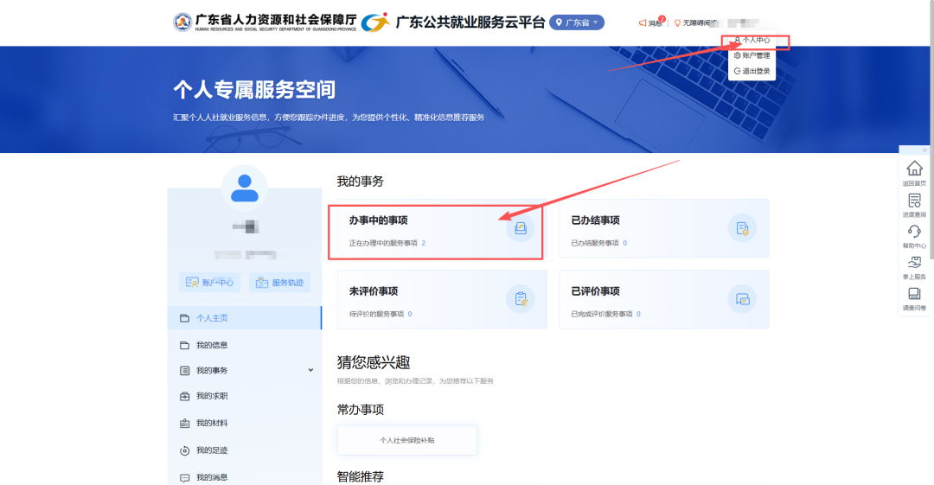Click the 已办结服务事项 count text

pos(598,243)
